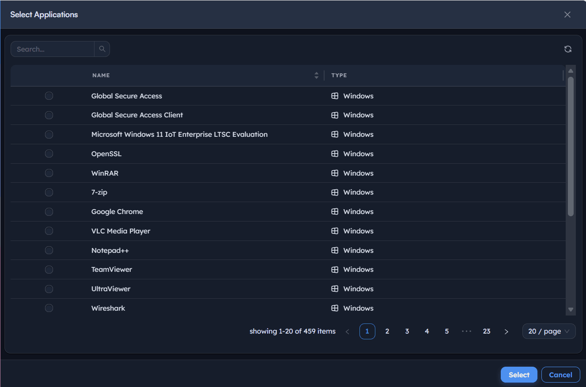
Task: Click Windows icon in Wireshark row
Action: tap(335, 308)
